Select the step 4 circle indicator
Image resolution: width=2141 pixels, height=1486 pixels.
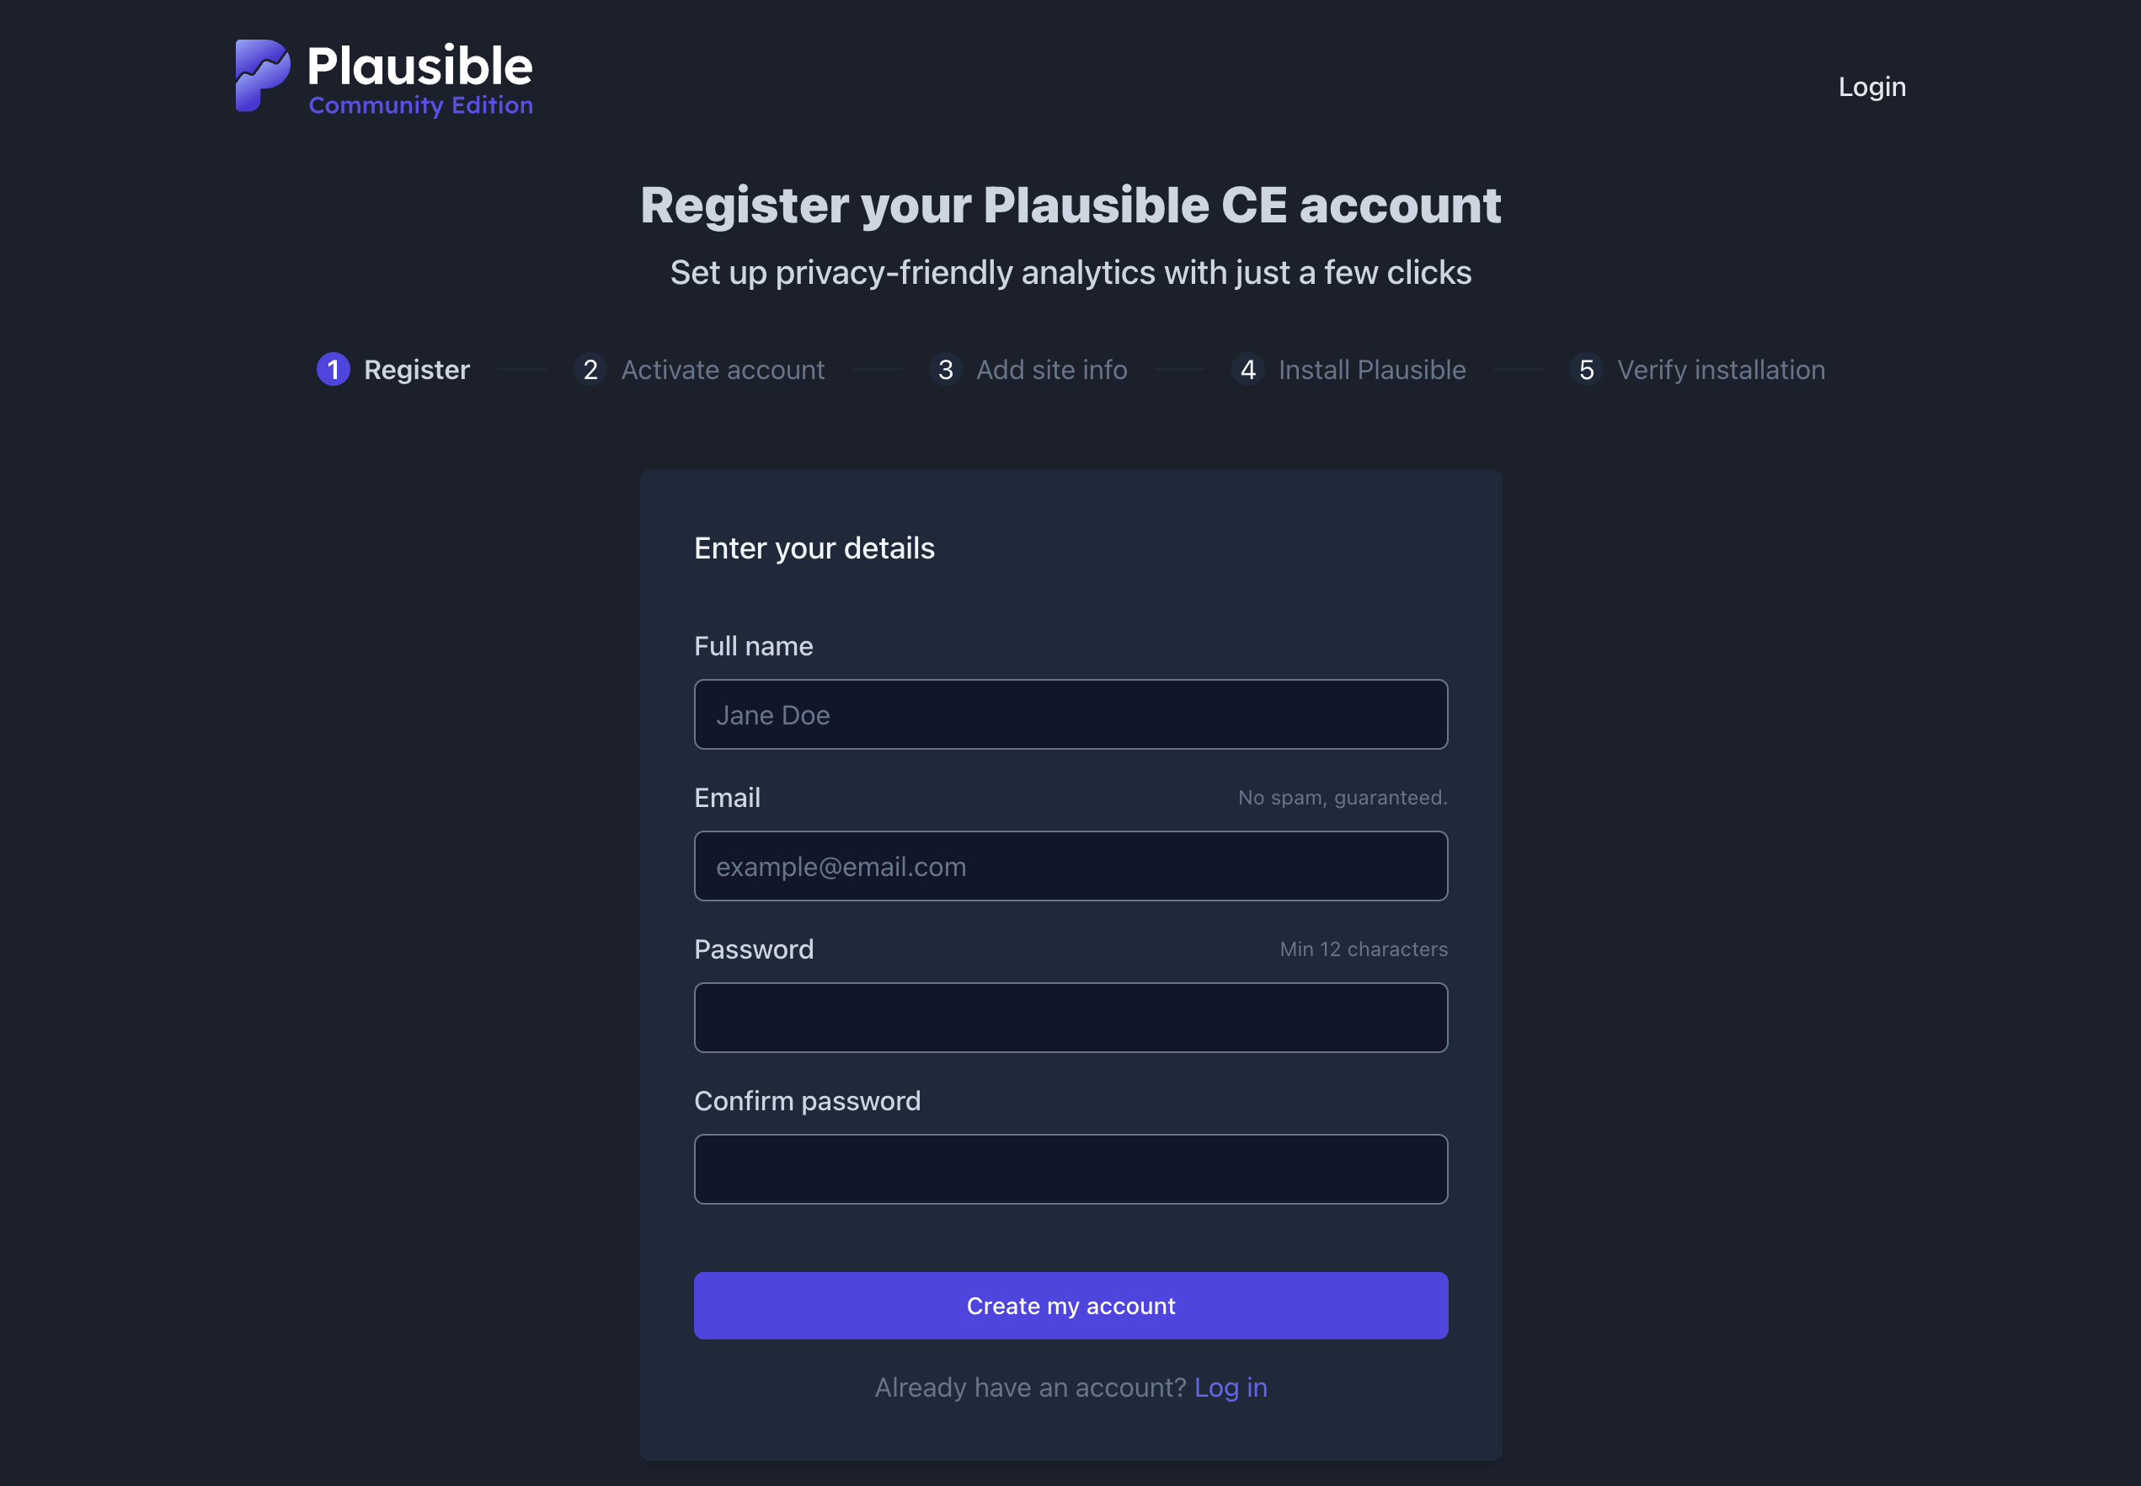tap(1248, 370)
